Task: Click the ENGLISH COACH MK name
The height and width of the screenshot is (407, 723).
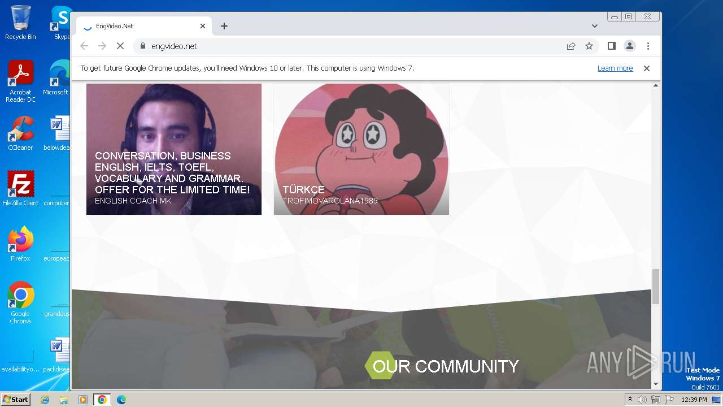Action: (x=133, y=201)
